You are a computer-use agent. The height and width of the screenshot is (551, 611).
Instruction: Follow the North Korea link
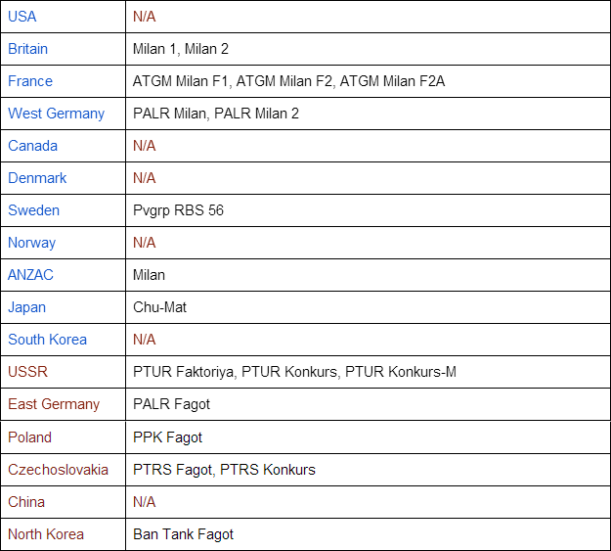click(x=46, y=534)
